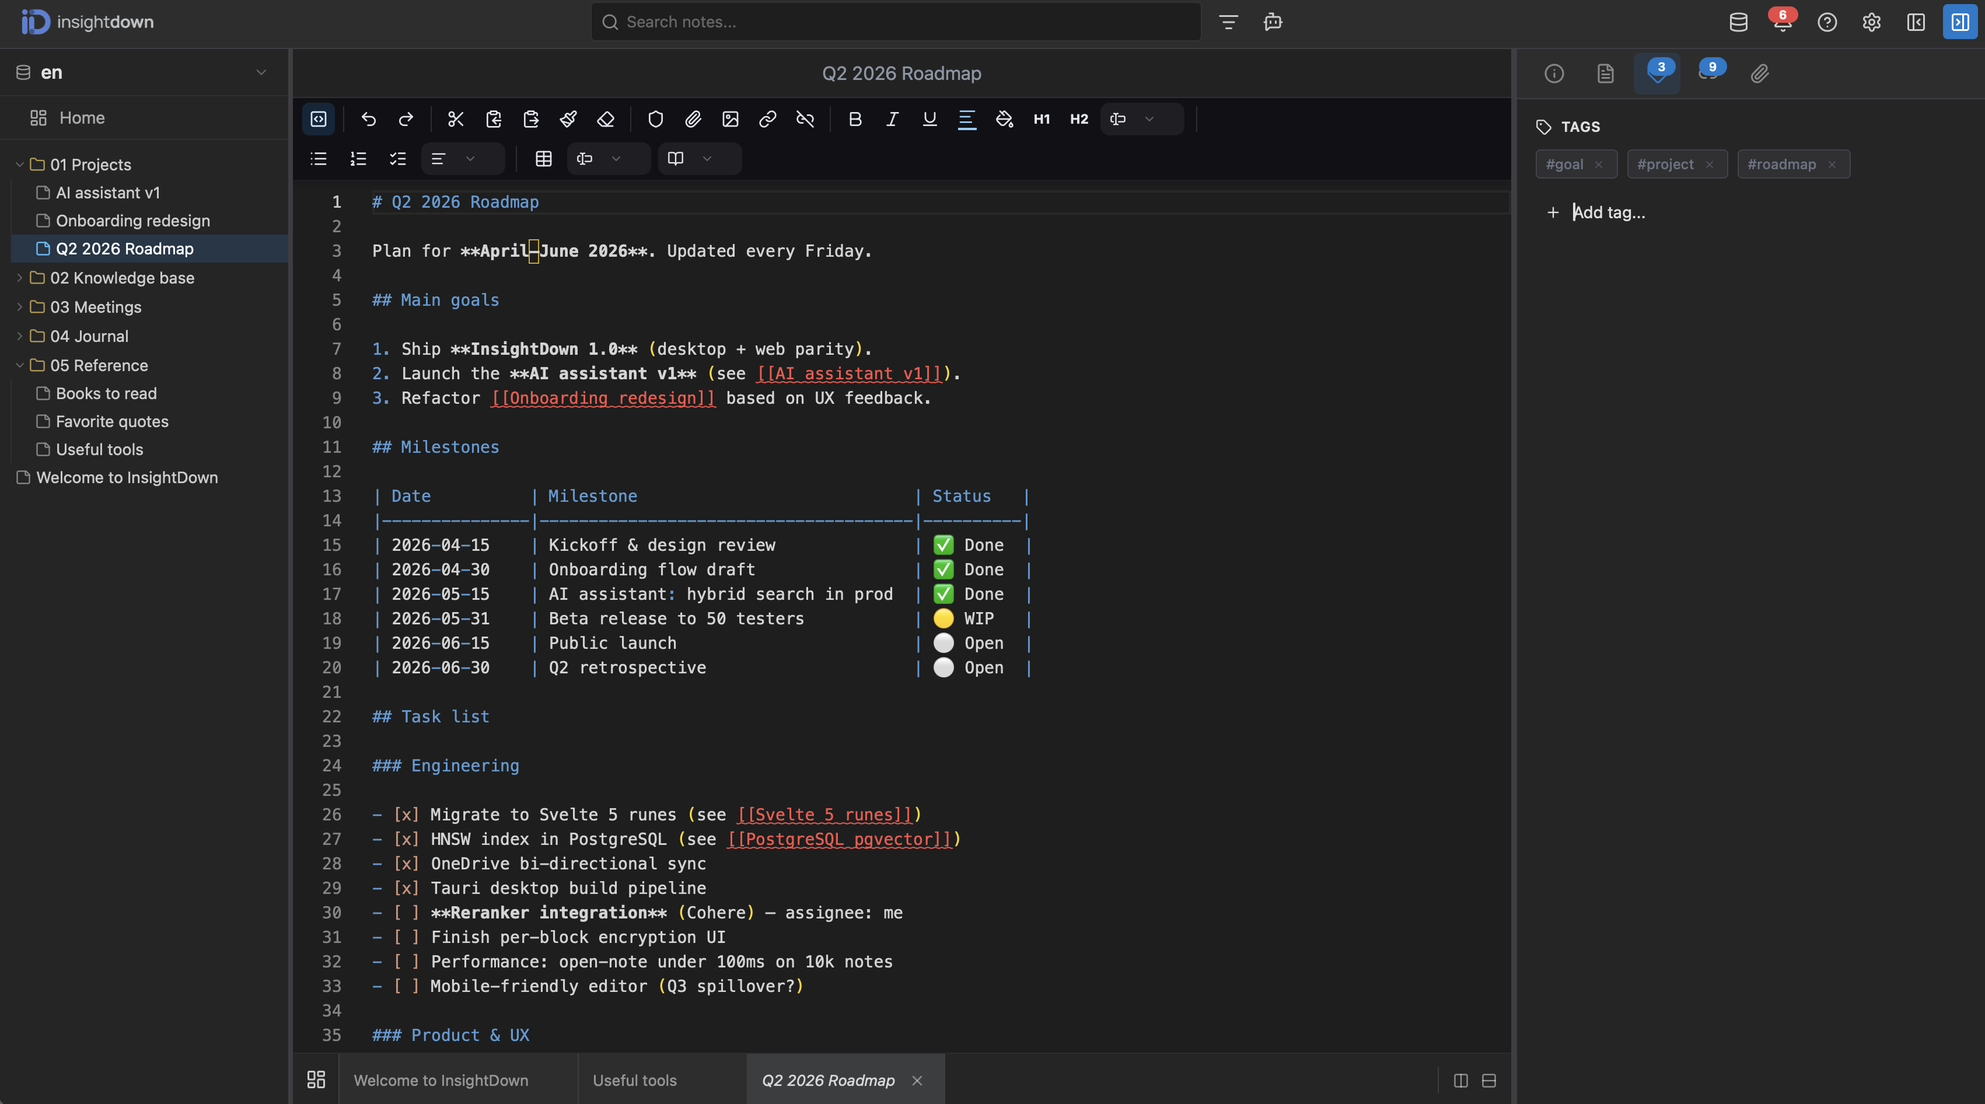Click the Cut scissors icon

click(x=456, y=118)
